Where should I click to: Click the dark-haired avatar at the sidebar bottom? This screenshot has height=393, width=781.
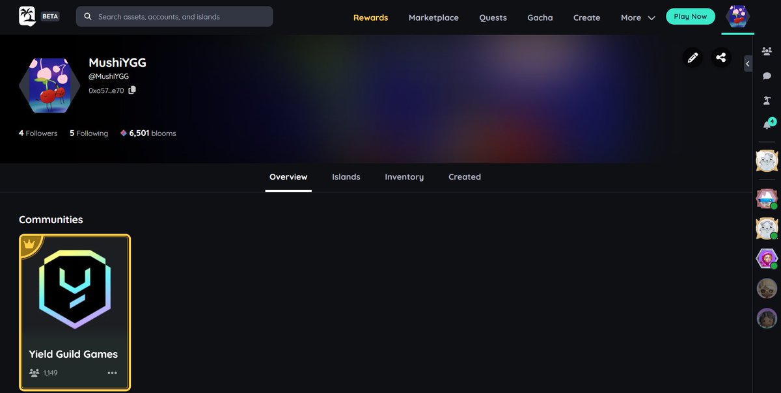click(767, 318)
